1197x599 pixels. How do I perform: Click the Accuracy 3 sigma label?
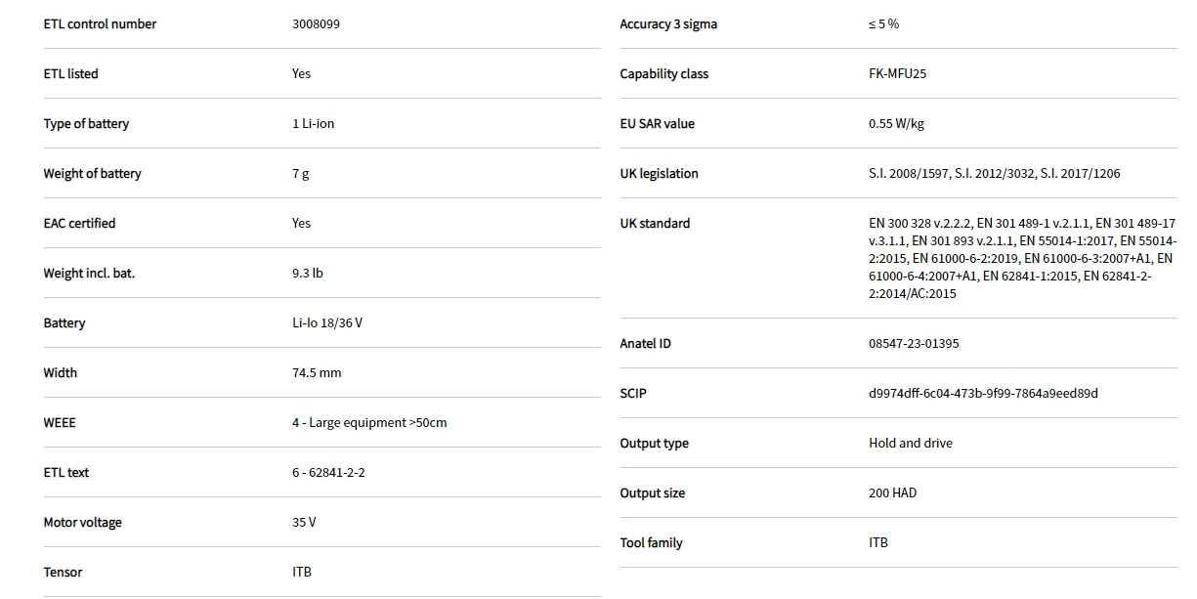click(x=668, y=24)
